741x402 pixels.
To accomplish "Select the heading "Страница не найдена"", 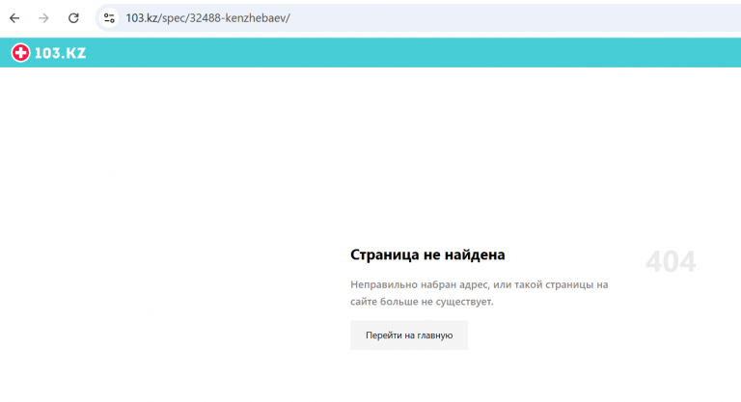I will 427,255.
